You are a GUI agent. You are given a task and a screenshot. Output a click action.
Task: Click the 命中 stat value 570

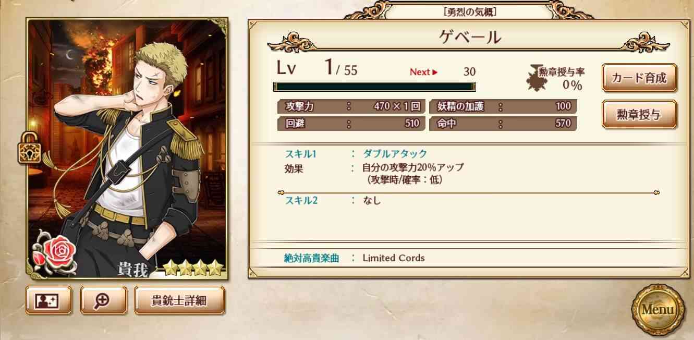coord(563,124)
